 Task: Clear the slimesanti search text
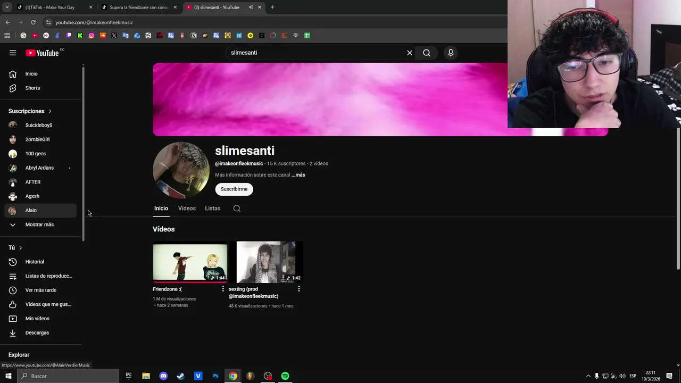[x=410, y=53]
